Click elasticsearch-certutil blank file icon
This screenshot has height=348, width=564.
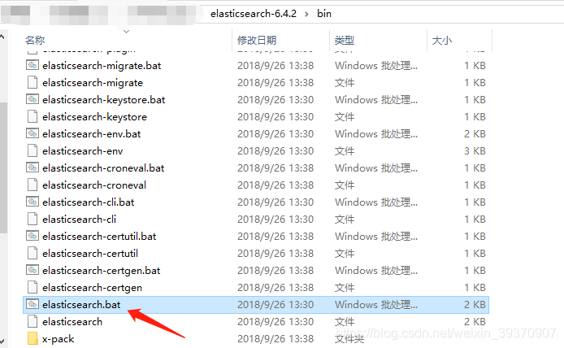33,254
